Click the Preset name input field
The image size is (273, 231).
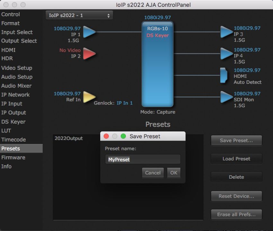point(143,159)
